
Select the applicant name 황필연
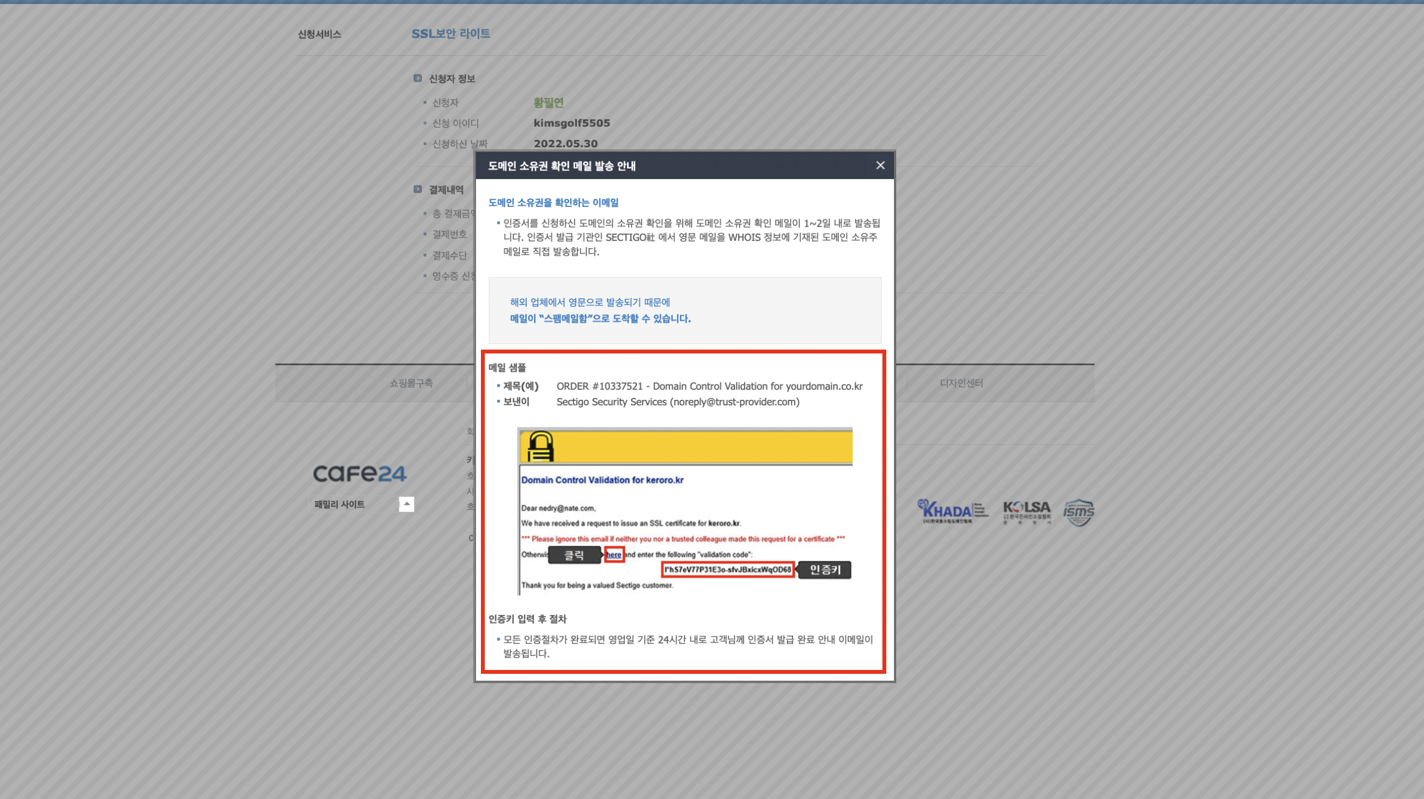(x=548, y=102)
